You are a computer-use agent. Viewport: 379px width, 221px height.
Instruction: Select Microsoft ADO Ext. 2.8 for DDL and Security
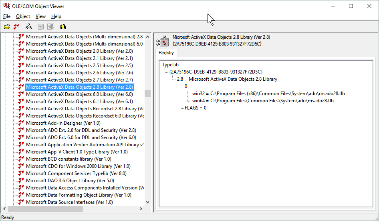[81, 130]
